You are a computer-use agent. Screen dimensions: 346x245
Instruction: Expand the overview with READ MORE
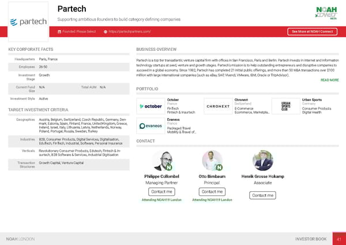[329, 80]
